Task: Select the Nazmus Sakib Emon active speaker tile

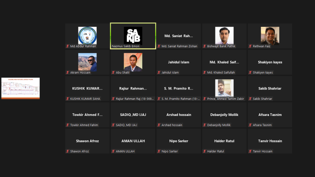Action: [133, 36]
